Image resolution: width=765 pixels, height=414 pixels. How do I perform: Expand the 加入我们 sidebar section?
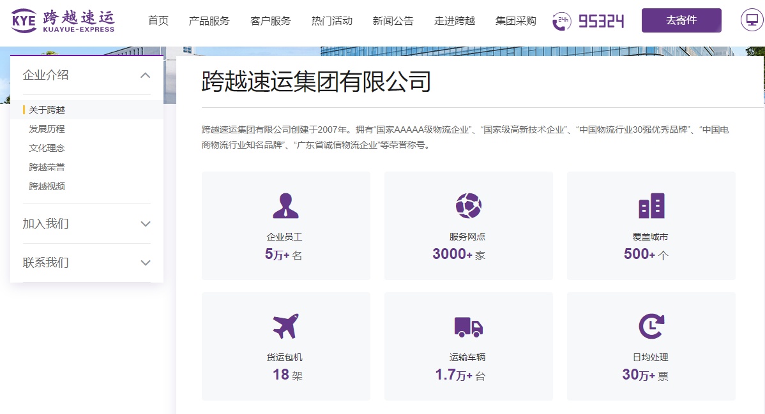coord(145,224)
